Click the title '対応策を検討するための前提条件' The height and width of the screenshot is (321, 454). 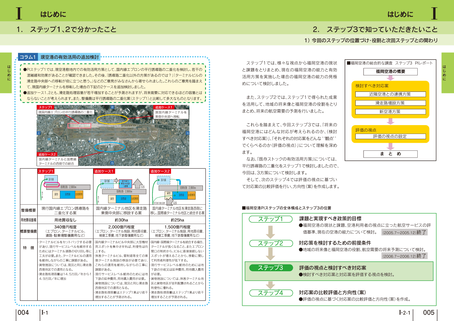[335, 243]
